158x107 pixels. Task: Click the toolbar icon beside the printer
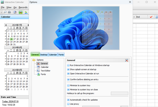15,12
